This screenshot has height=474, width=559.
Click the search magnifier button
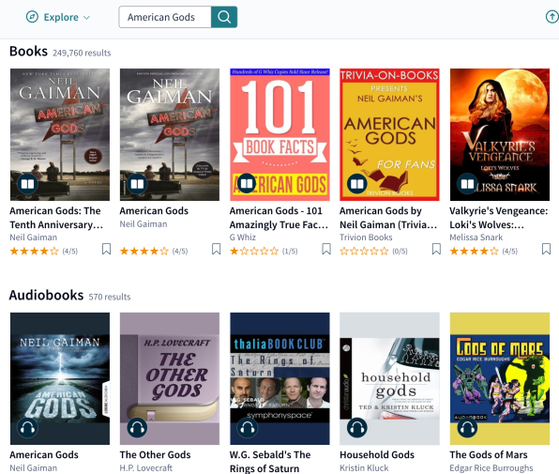pyautogui.click(x=224, y=17)
